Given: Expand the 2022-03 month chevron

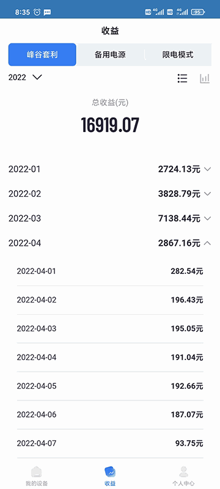Looking at the screenshot, I should [x=208, y=218].
